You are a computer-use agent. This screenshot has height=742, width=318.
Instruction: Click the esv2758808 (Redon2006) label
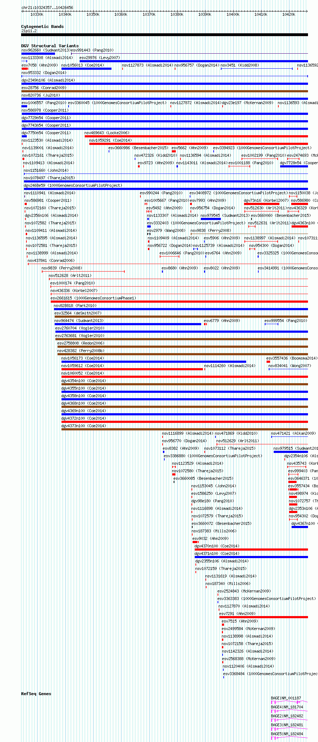81,343
